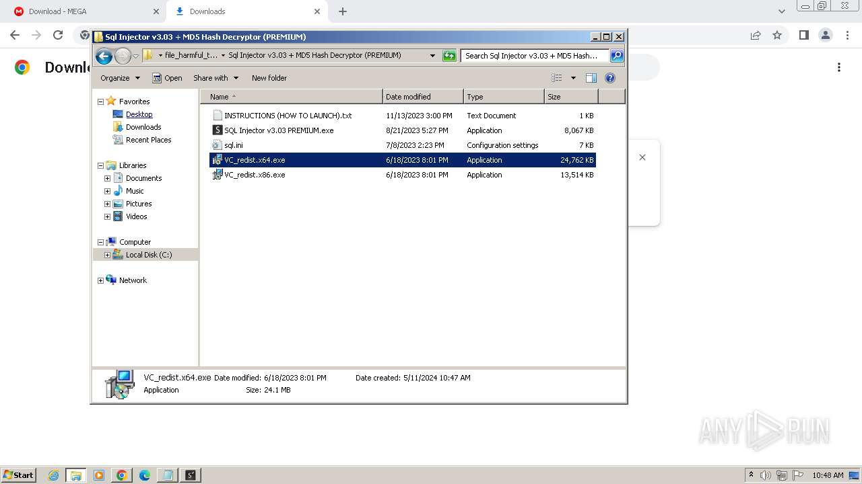Open Chrome profile avatar
The width and height of the screenshot is (862, 484).
(x=825, y=35)
